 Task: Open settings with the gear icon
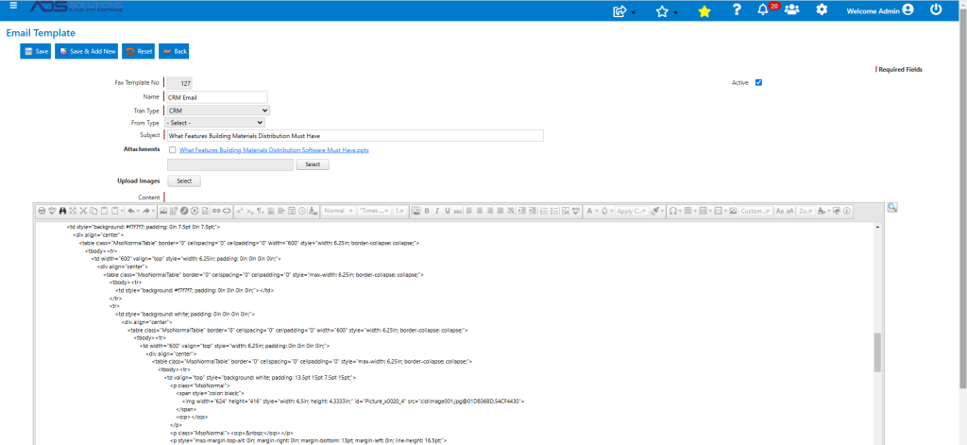point(822,9)
